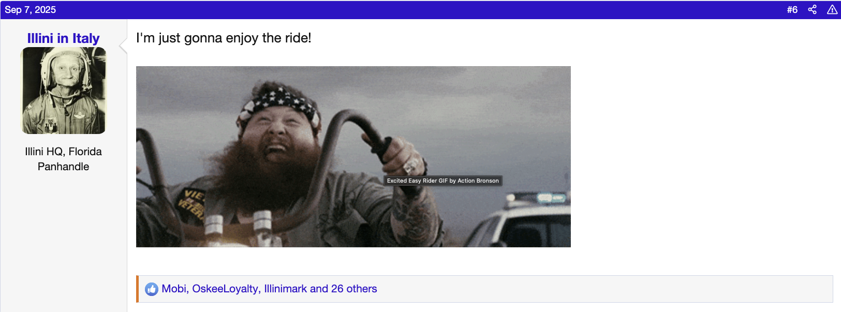Click OskeeLoyalty in the likes list
The height and width of the screenshot is (312, 841).
pos(225,289)
